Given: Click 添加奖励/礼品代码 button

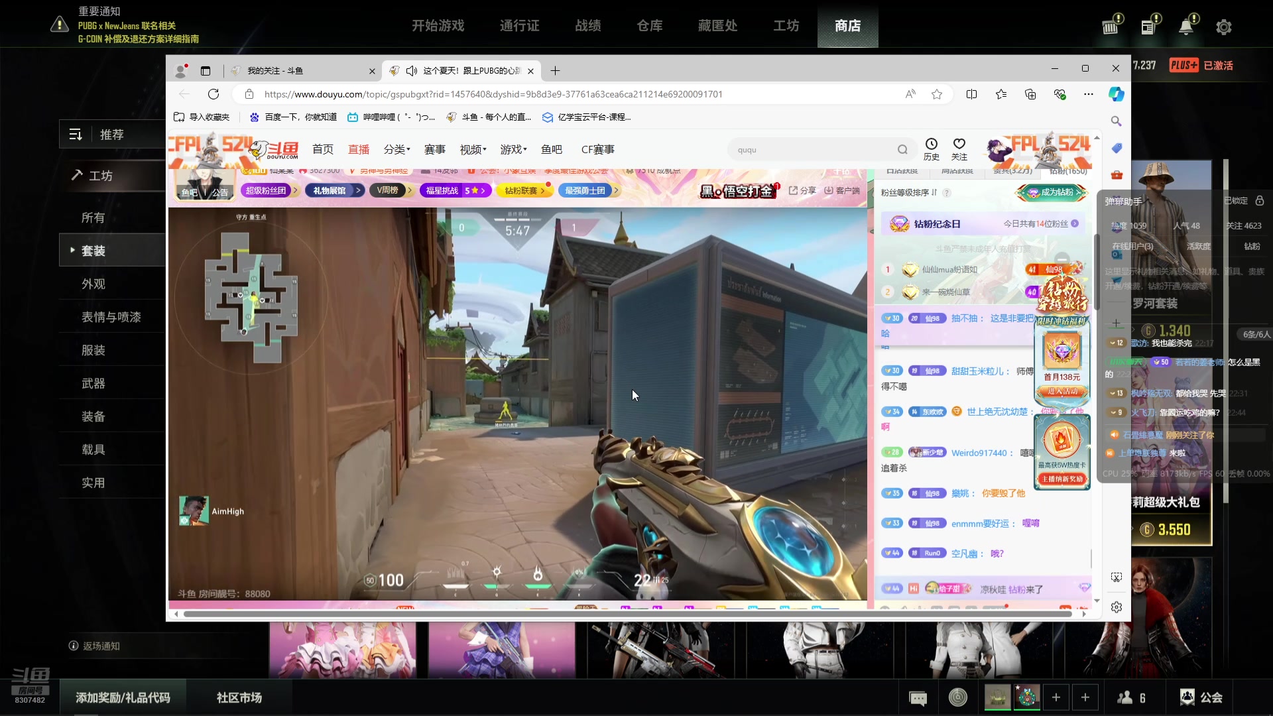Looking at the screenshot, I should pos(123,697).
